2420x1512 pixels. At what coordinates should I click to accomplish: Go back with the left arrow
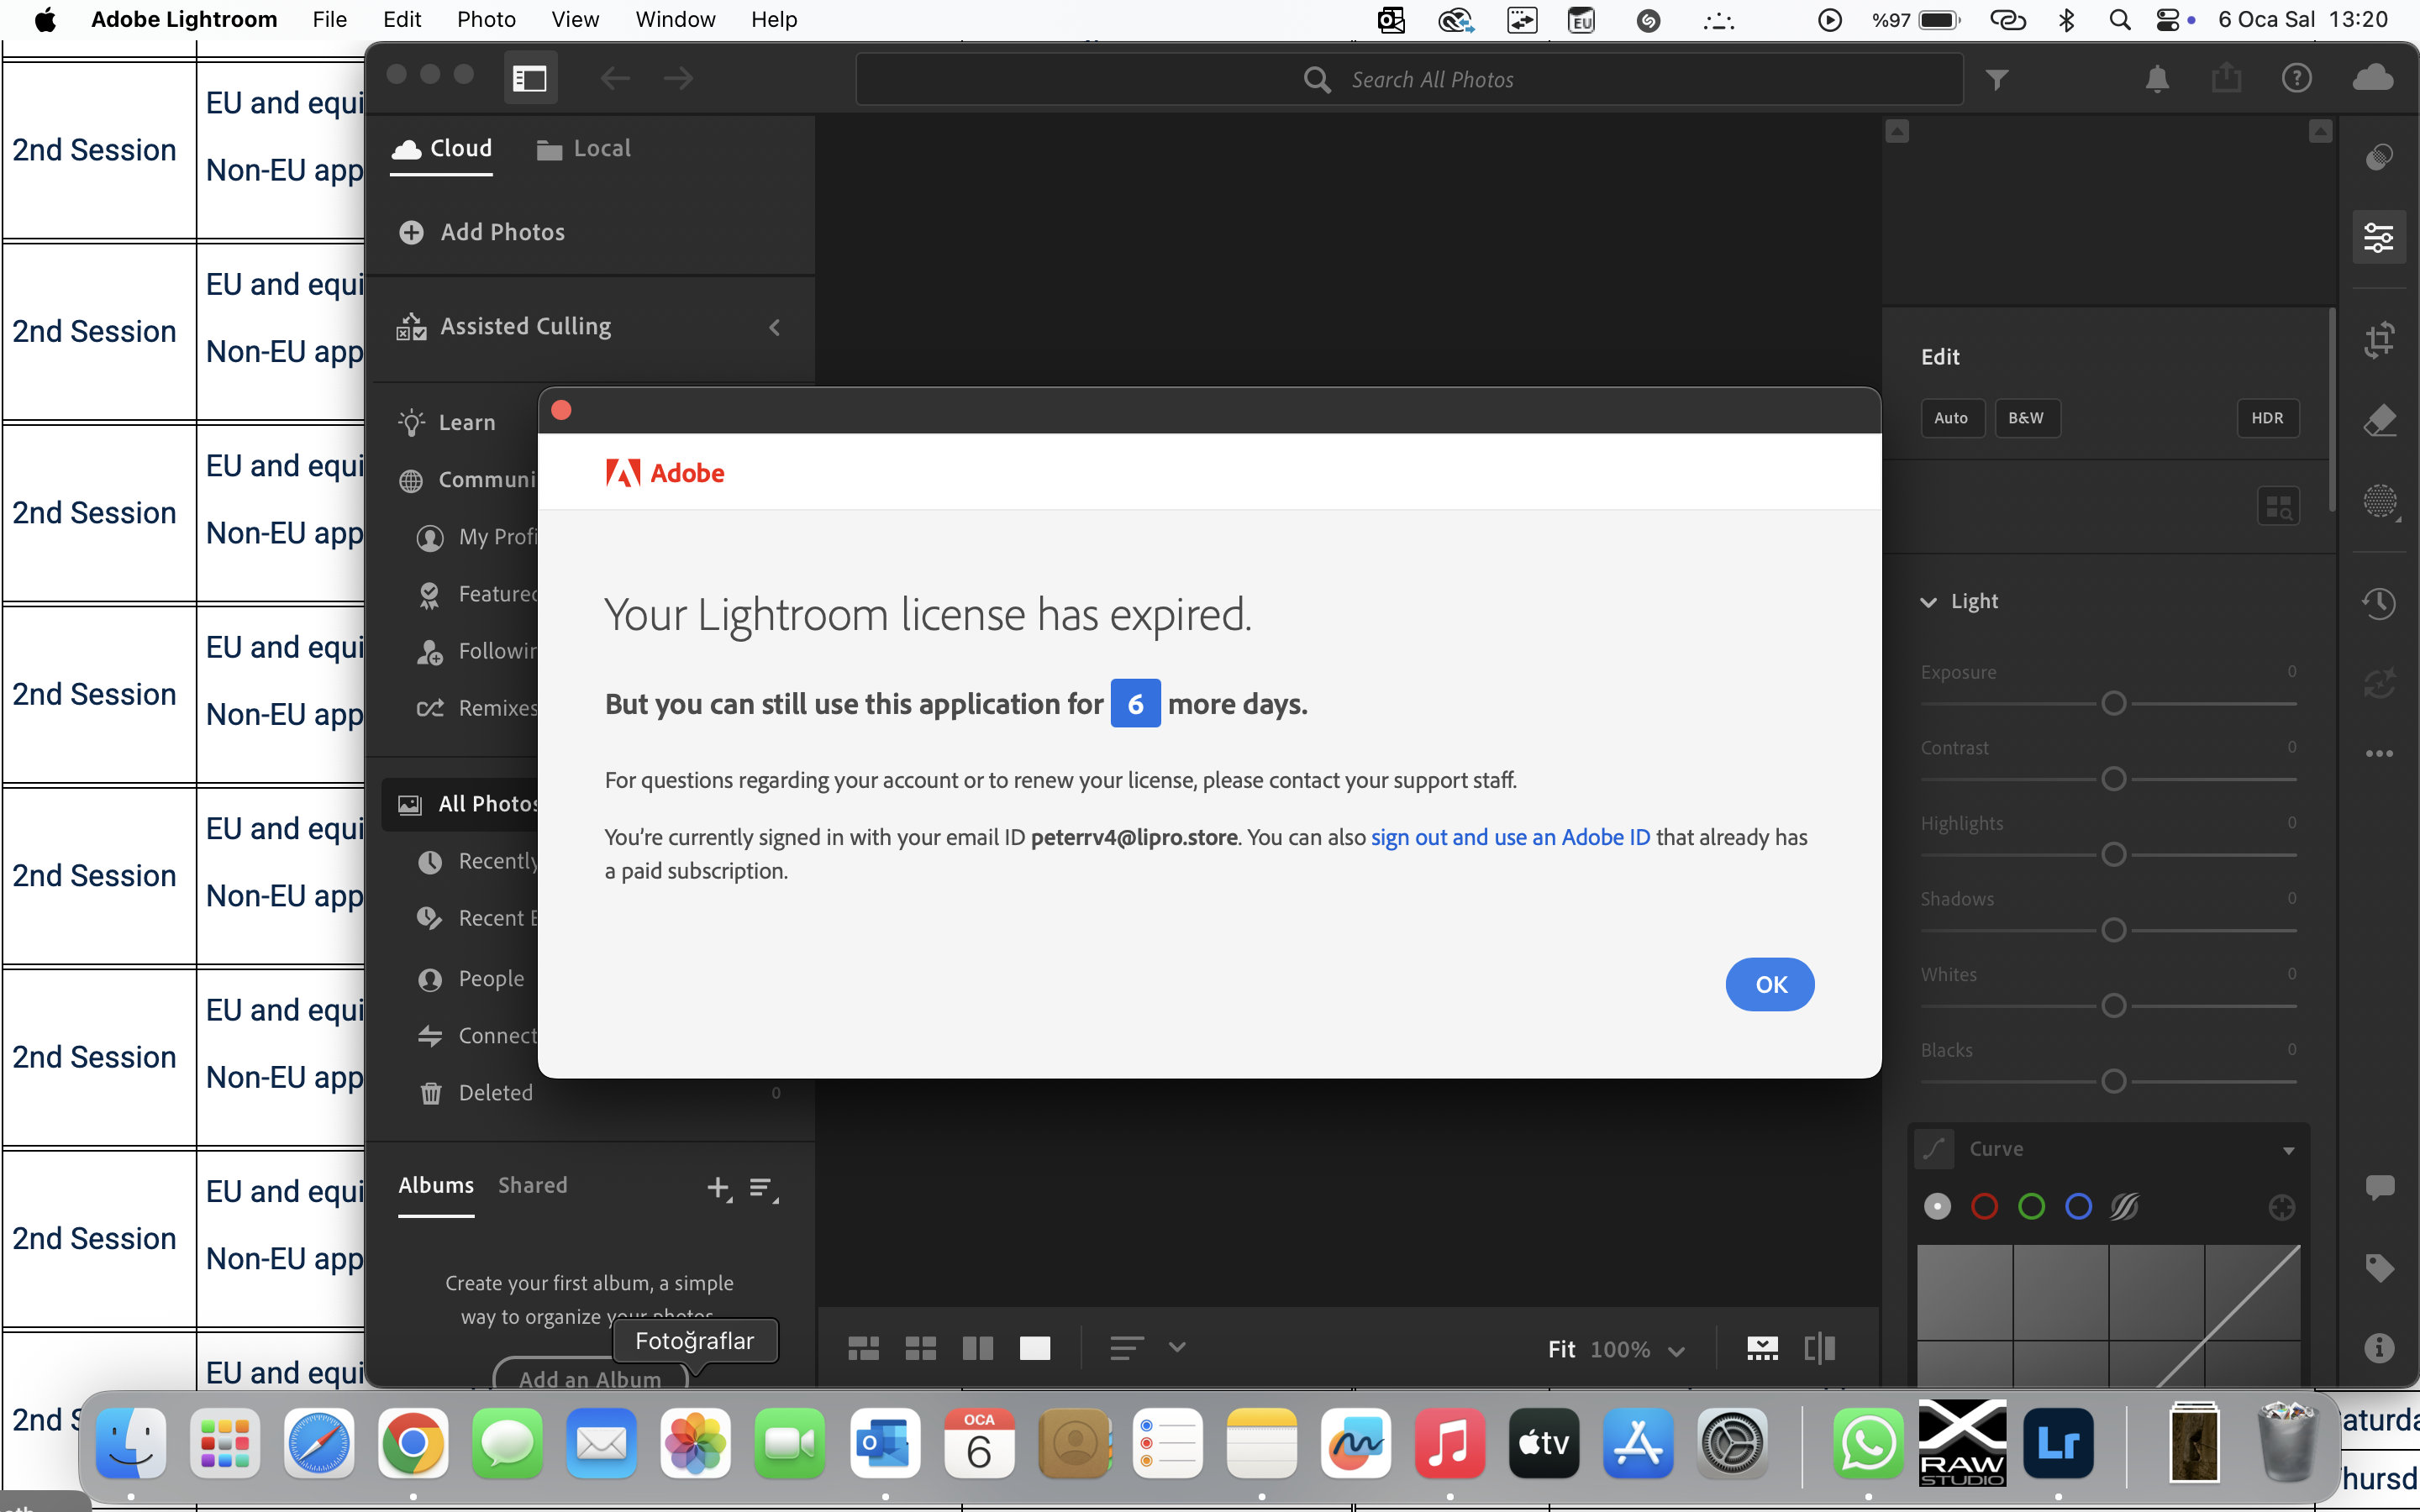coord(615,78)
